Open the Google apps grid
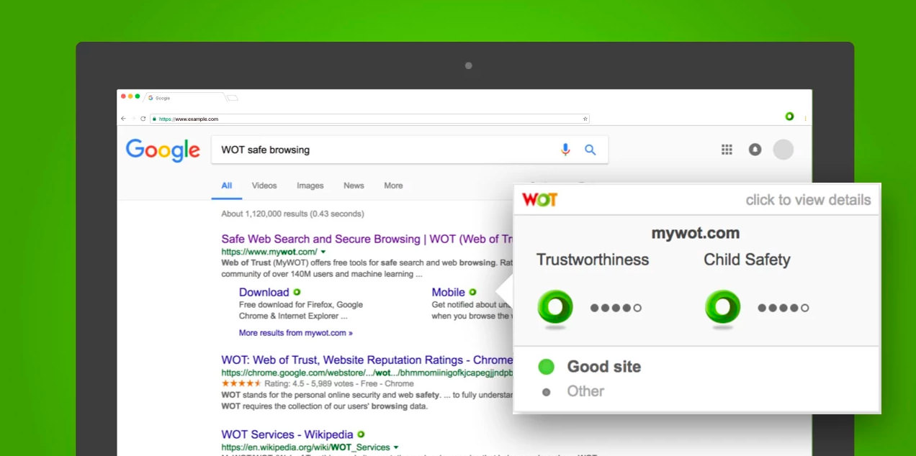Screen dimensions: 916x456 click(x=727, y=150)
